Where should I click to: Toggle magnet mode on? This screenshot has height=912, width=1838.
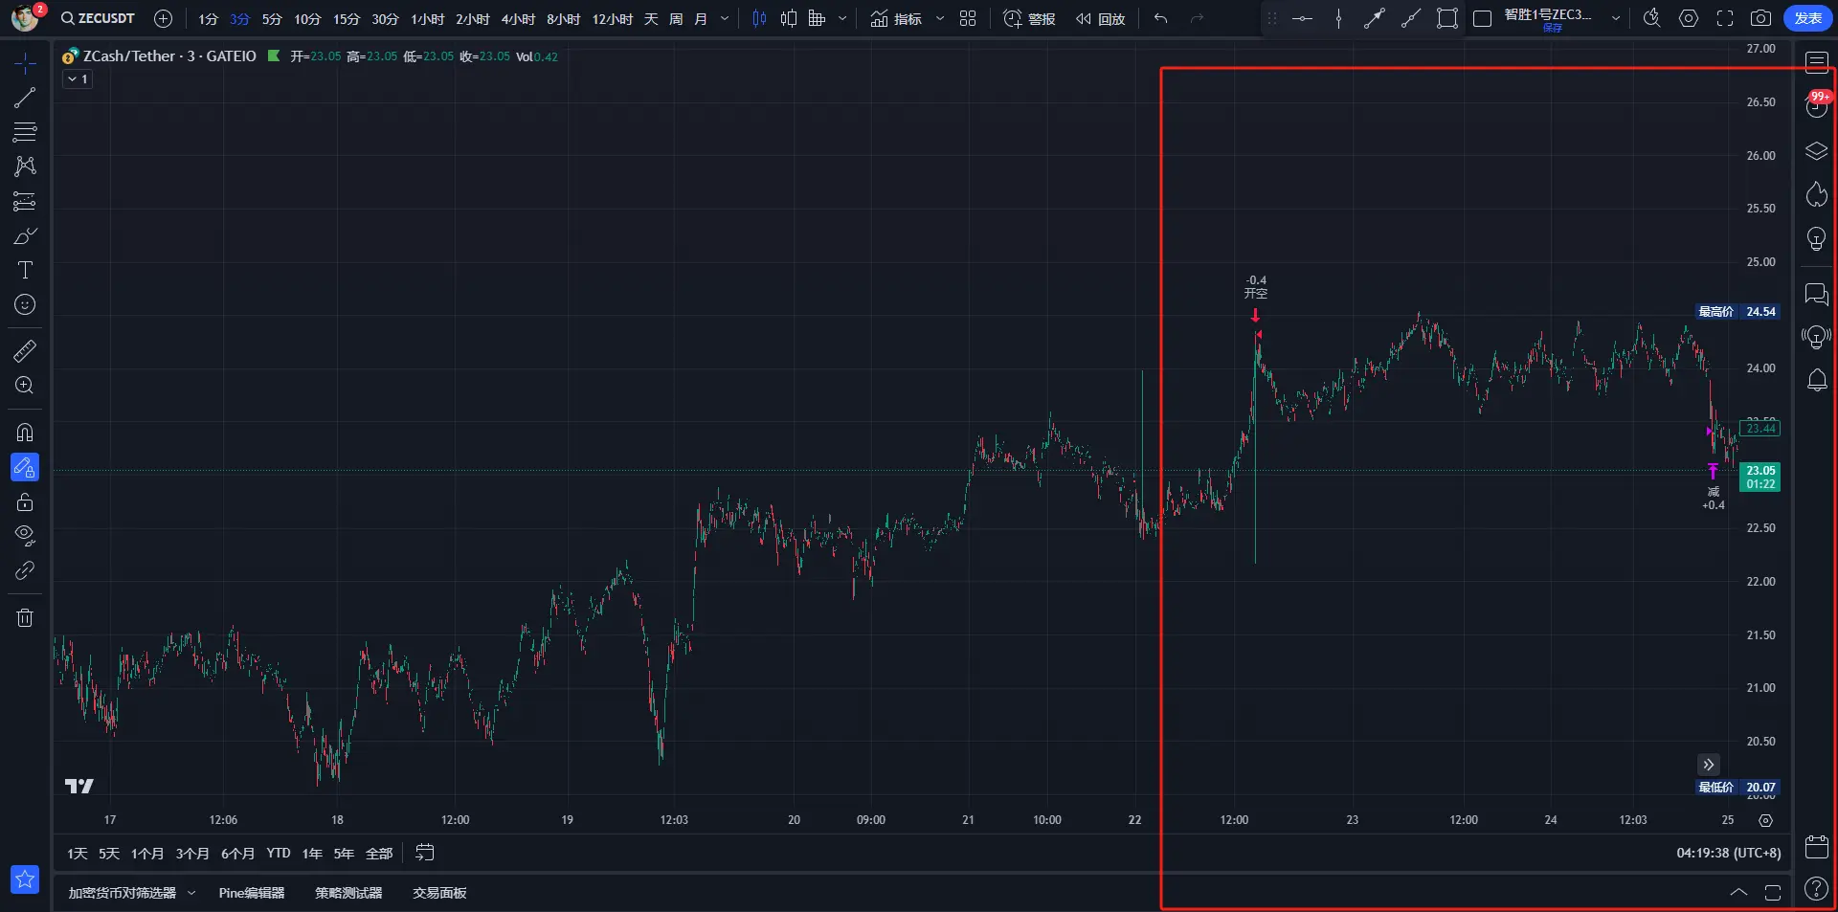(x=25, y=433)
